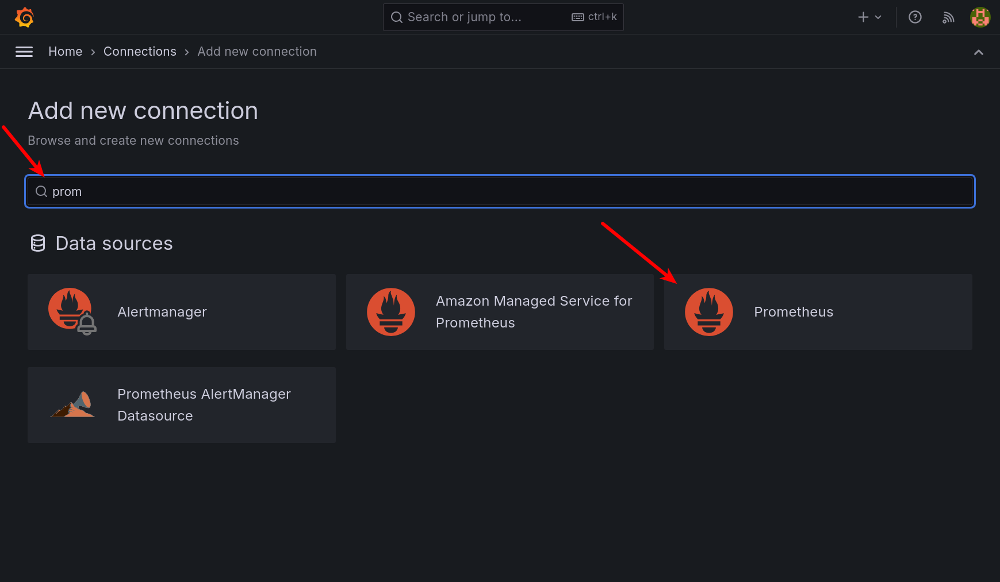Open the Alertmanager data source card
This screenshot has height=582, width=1000.
[x=182, y=312]
